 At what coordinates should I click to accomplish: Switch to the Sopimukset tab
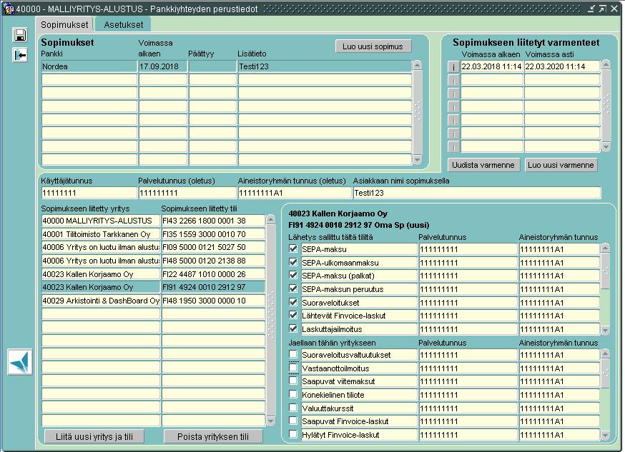click(64, 25)
